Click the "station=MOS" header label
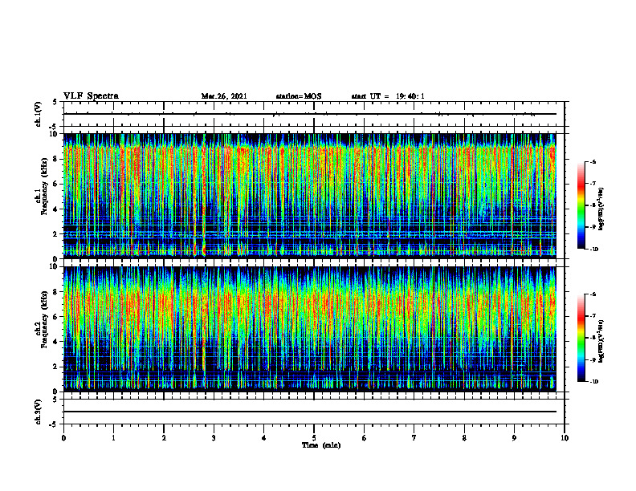636x491 pixels. [299, 96]
